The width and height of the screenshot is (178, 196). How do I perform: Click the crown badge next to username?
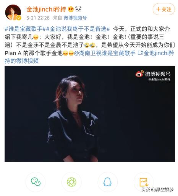pyautogui.click(x=71, y=9)
